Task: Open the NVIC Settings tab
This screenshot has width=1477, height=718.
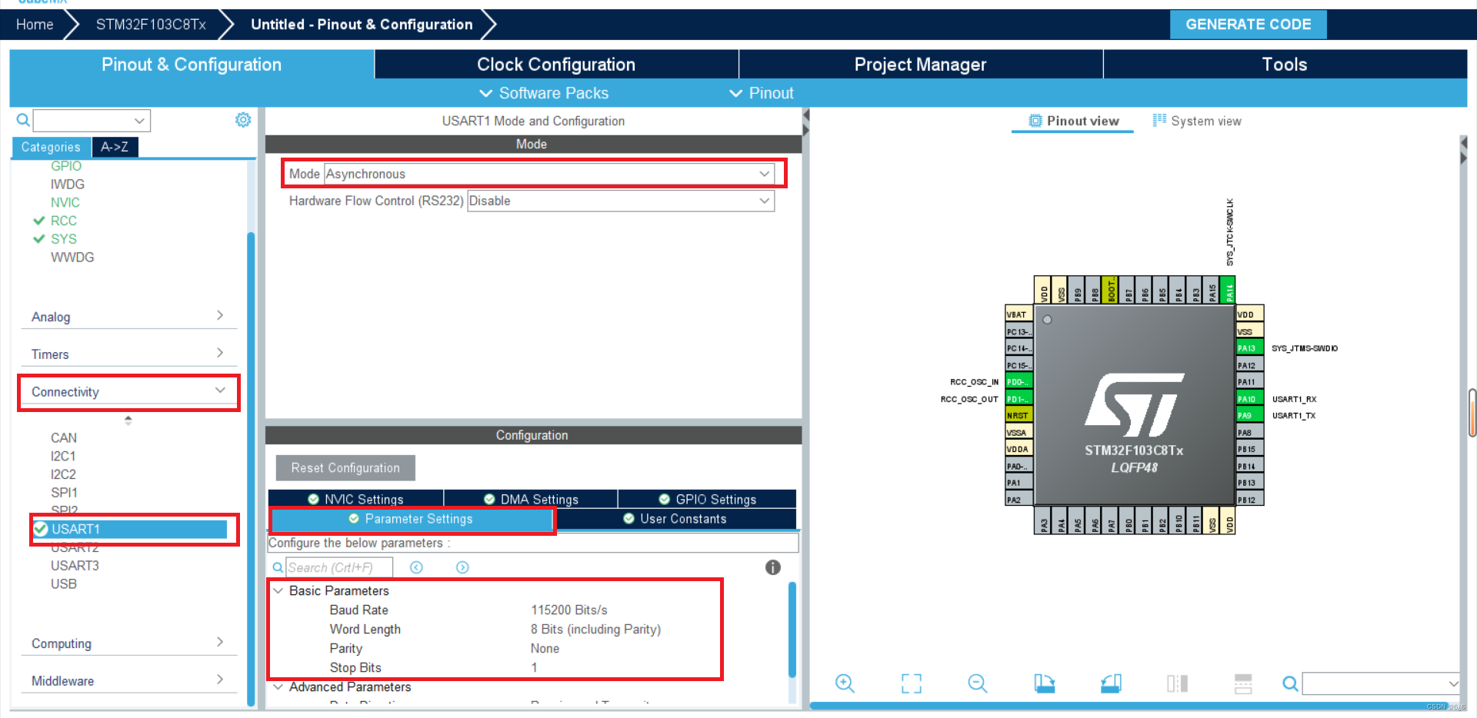Action: point(355,499)
